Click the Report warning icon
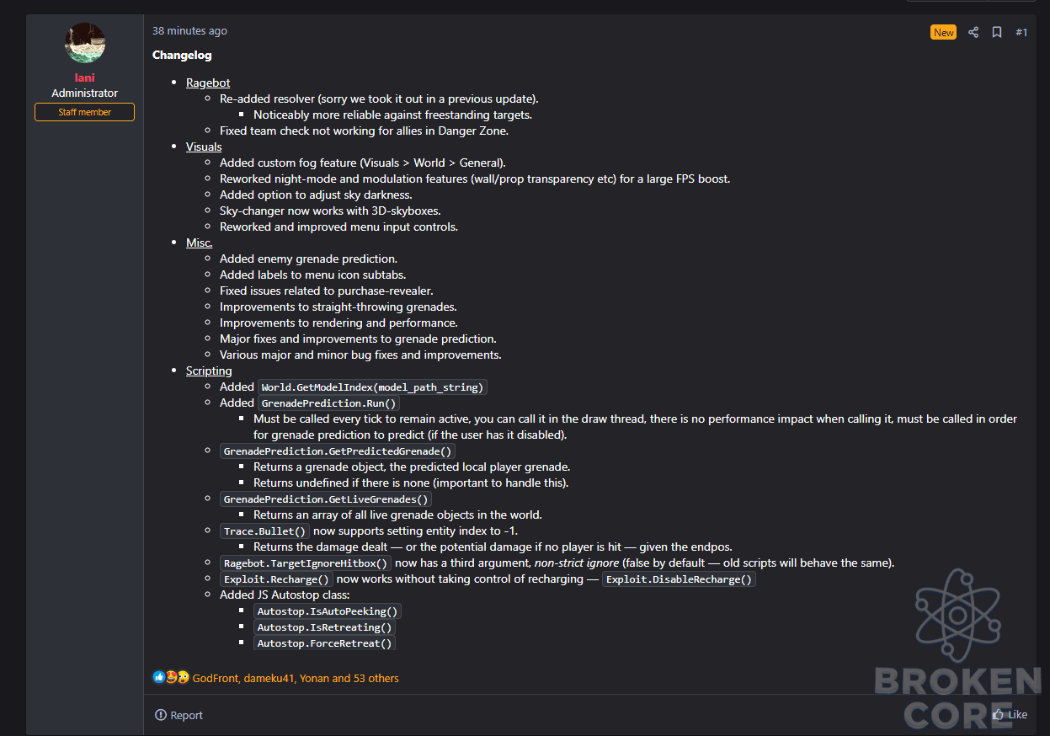The image size is (1050, 736). (161, 715)
